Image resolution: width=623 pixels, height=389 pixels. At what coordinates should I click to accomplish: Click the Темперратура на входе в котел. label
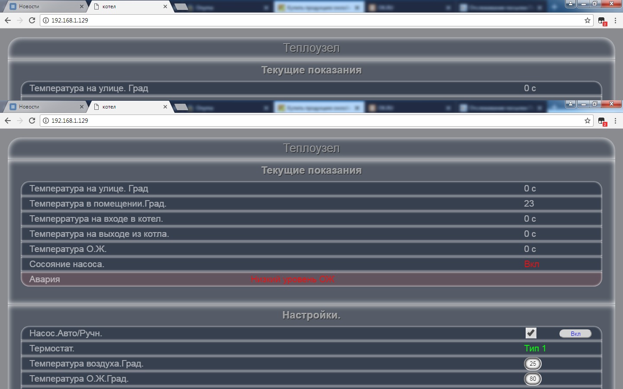click(x=96, y=219)
